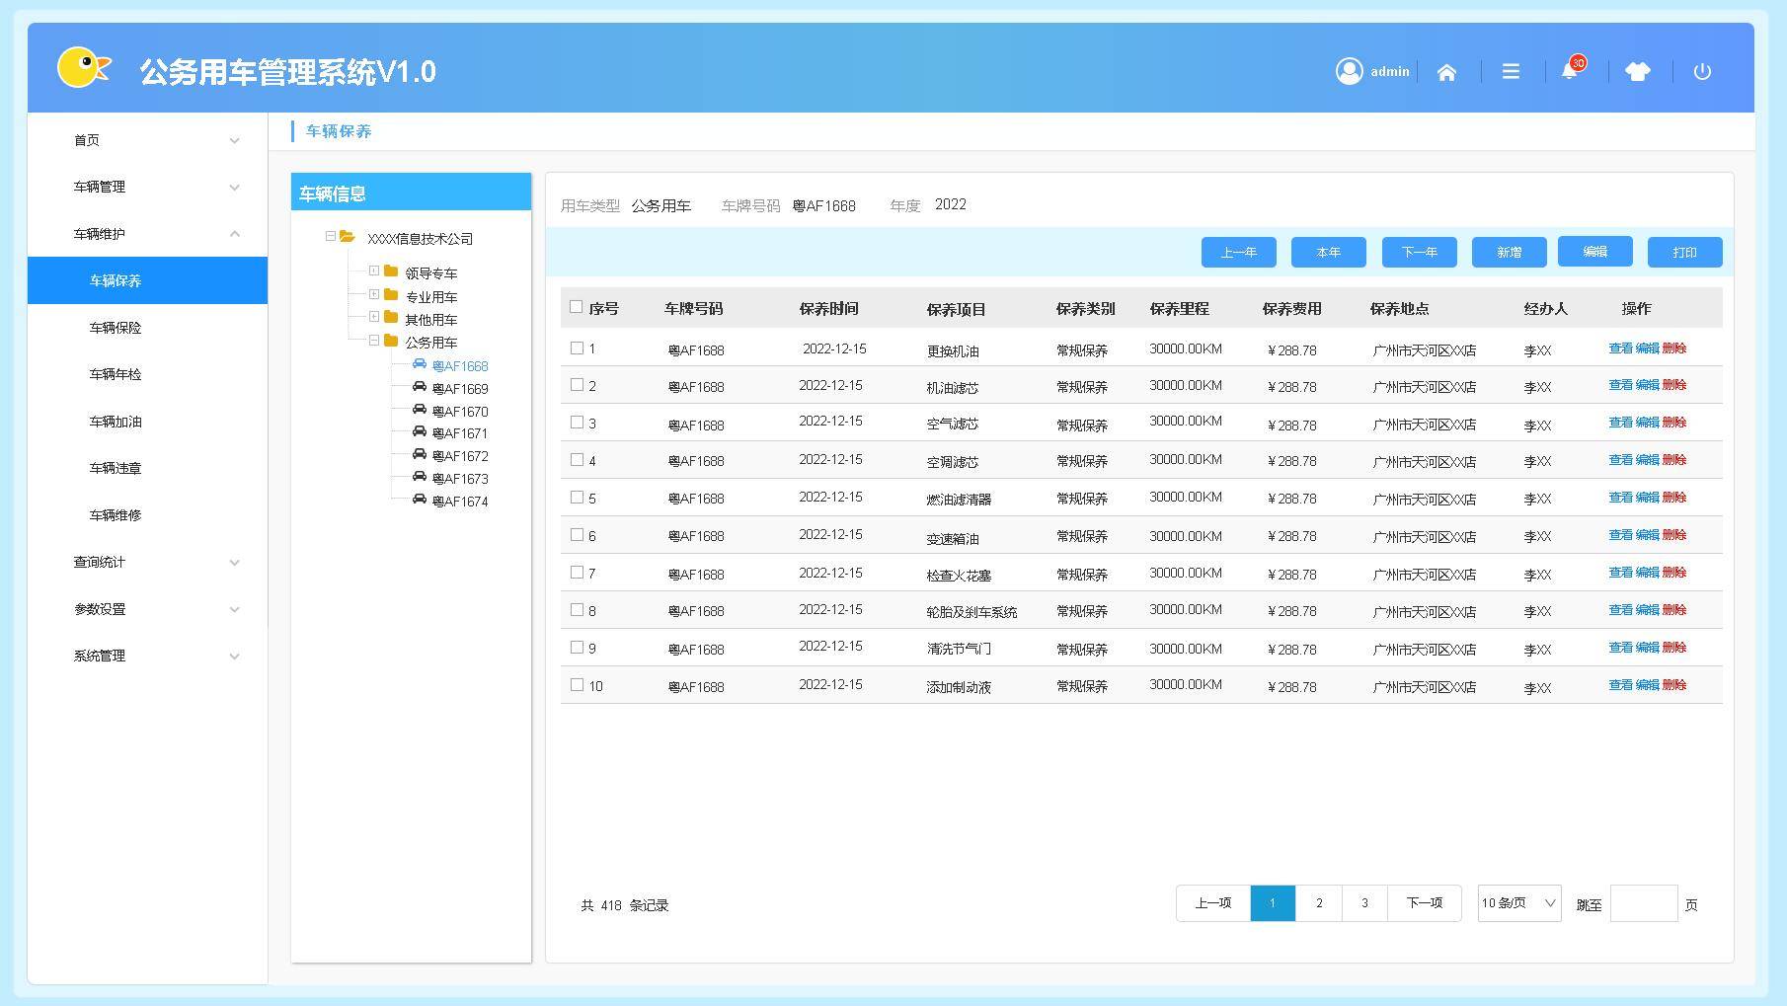Expand the 领导专车 tree folder
The height and width of the screenshot is (1006, 1787).
click(x=374, y=271)
